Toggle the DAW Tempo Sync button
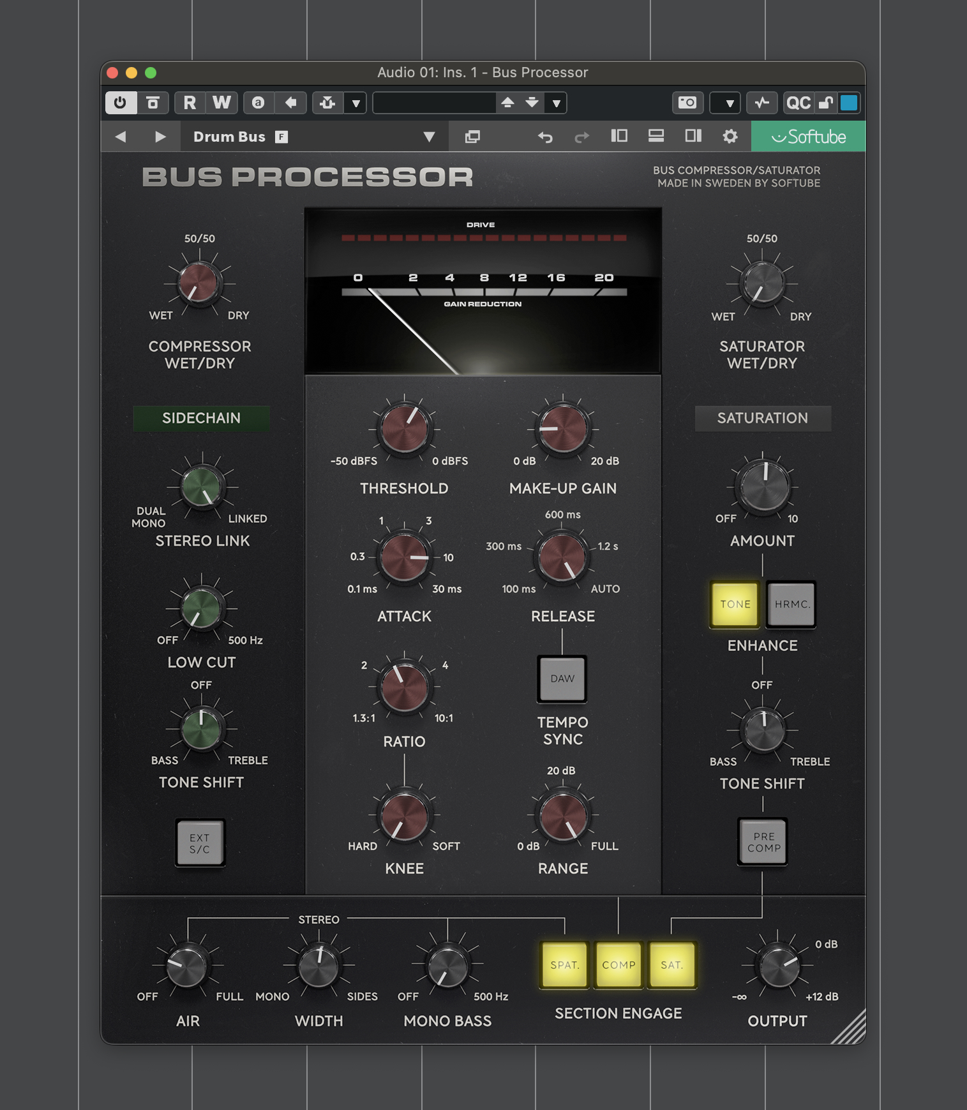Image resolution: width=967 pixels, height=1110 pixels. (x=562, y=679)
